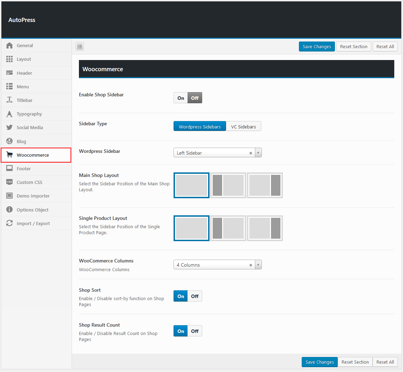Image resolution: width=403 pixels, height=372 pixels.
Task: Open the Custom CSS section
Action: (36, 182)
